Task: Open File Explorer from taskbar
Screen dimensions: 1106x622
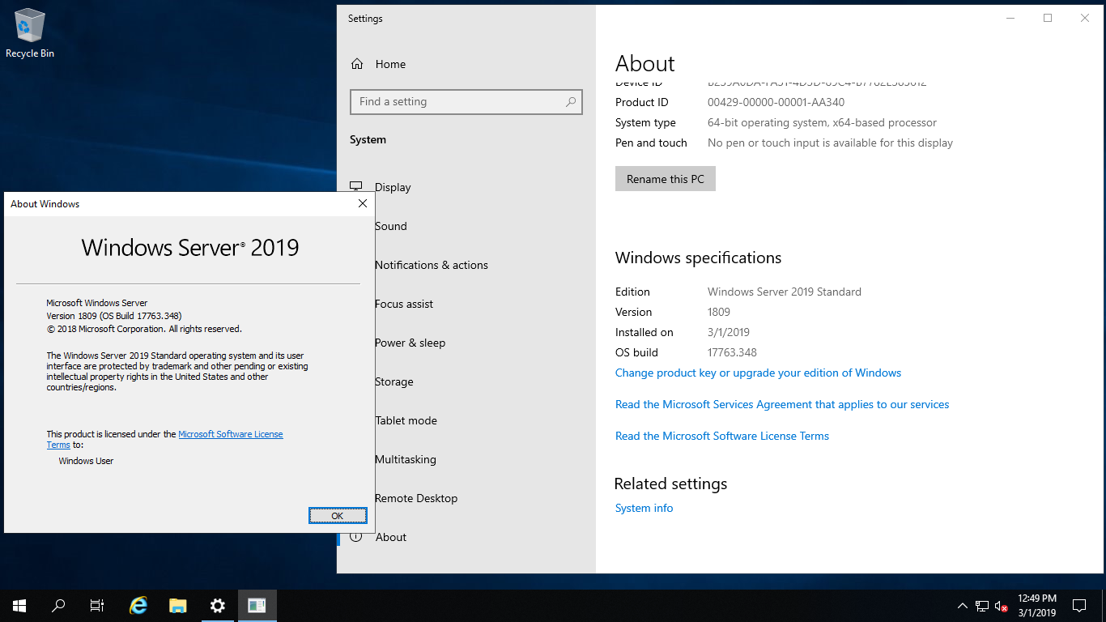Action: [x=178, y=606]
